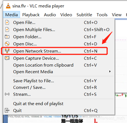Open the View menu
Image resolution: width=127 pixels, height=123 pixels.
click(x=117, y=15)
